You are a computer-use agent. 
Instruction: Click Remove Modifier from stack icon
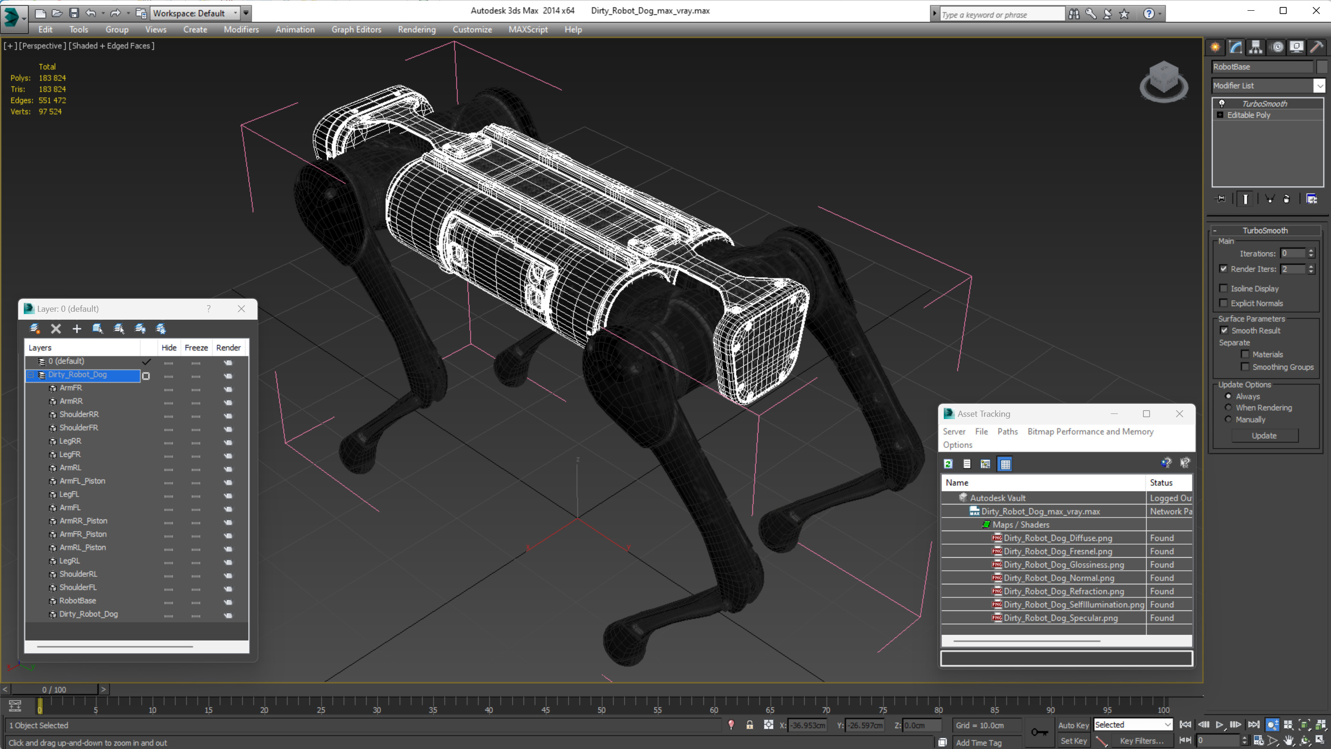coord(1287,199)
